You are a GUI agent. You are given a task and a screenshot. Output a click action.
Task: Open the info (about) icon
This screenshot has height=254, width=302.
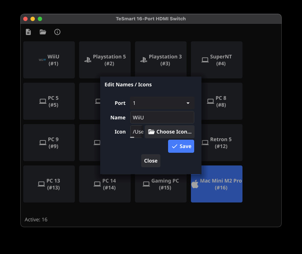(x=57, y=32)
